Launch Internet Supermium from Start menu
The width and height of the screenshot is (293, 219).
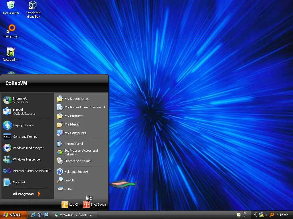point(27,100)
